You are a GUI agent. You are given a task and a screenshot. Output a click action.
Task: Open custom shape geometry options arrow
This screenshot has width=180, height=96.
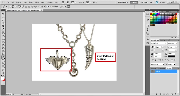tap(44, 7)
